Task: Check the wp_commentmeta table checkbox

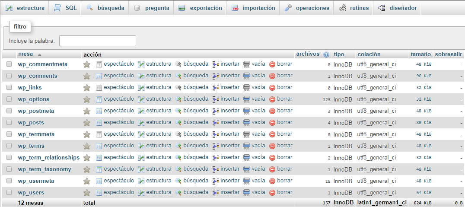Action: click(9, 64)
